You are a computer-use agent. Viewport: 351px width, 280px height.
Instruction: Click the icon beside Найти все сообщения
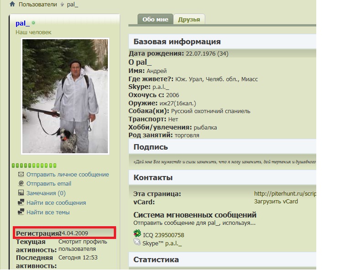(21, 203)
